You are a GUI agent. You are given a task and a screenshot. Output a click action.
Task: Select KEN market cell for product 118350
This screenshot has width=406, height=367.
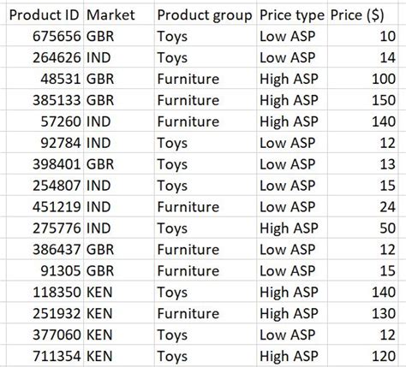click(x=119, y=292)
